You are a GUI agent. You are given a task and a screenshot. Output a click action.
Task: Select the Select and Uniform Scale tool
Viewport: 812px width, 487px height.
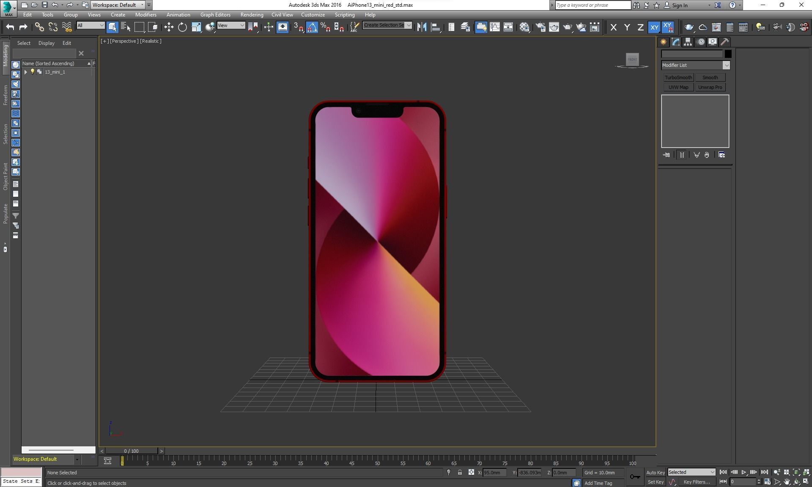tap(196, 27)
